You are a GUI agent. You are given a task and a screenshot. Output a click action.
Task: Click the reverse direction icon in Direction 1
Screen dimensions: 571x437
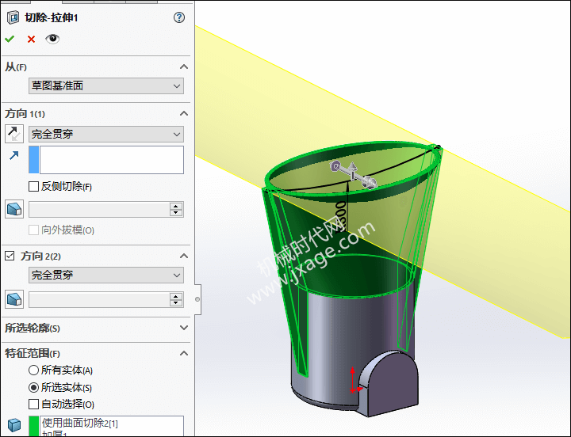pos(14,134)
